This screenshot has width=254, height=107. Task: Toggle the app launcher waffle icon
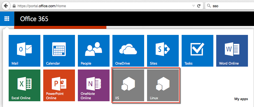7,19
